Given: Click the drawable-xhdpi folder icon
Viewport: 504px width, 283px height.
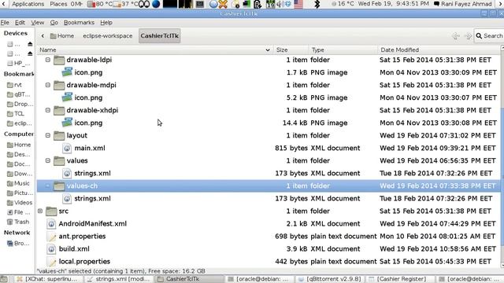Looking at the screenshot, I should pyautogui.click(x=59, y=110).
